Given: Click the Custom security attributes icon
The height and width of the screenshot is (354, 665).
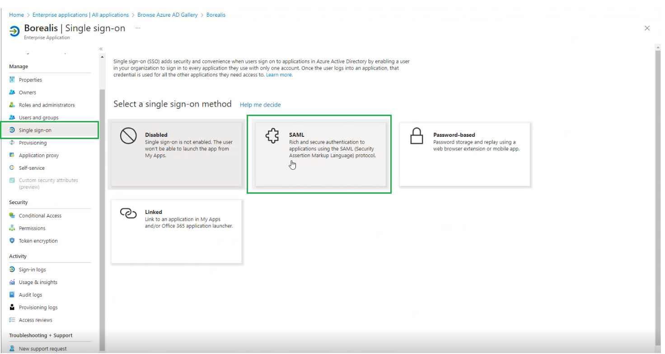Looking at the screenshot, I should coord(12,181).
